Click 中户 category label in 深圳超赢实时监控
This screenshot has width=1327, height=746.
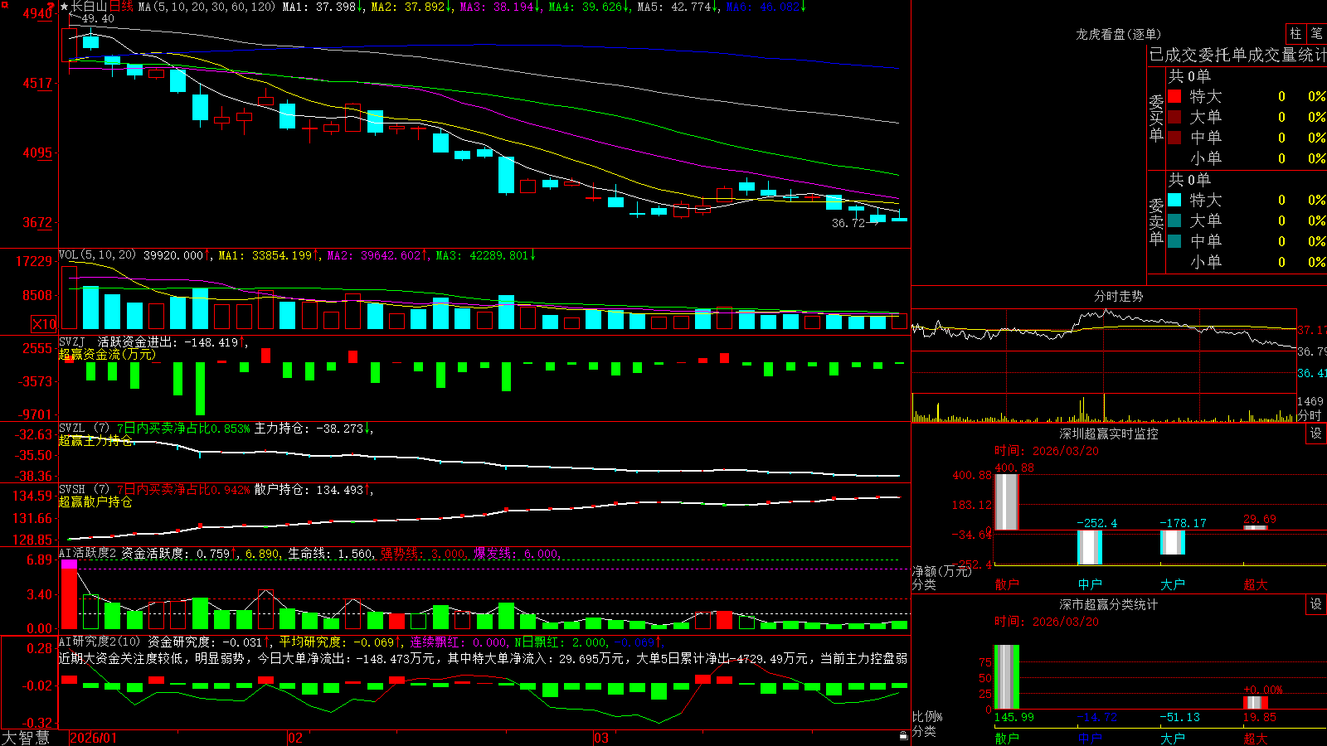[1089, 584]
